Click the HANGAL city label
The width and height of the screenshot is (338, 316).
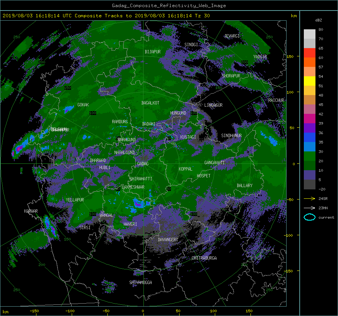(106, 215)
